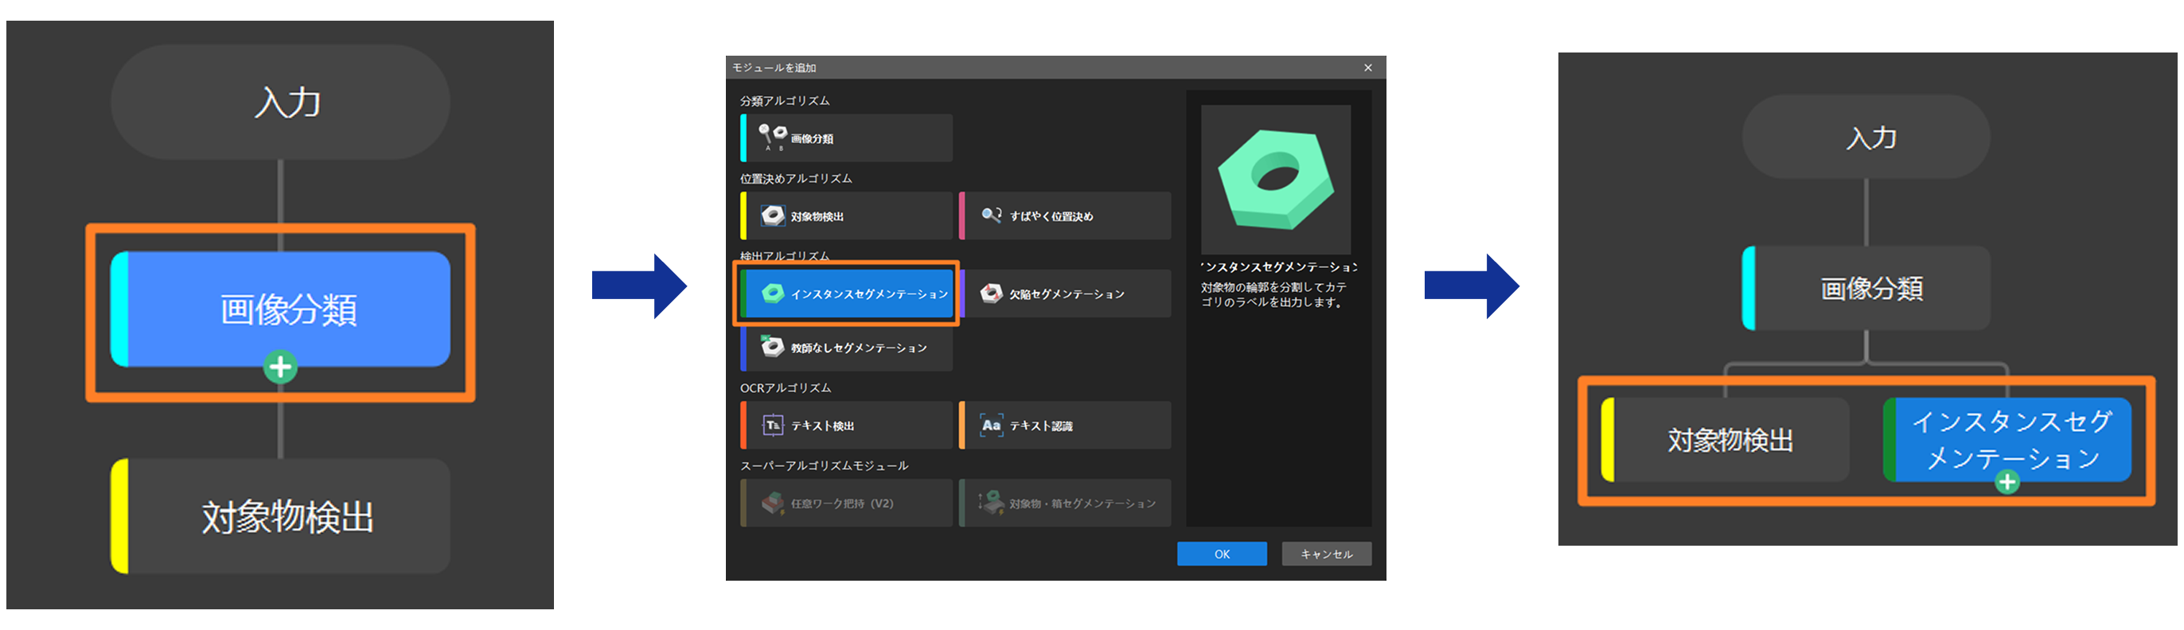Click the disabled 任意ワーク把持 (V2) module
This screenshot has width=2184, height=630.
point(846,503)
